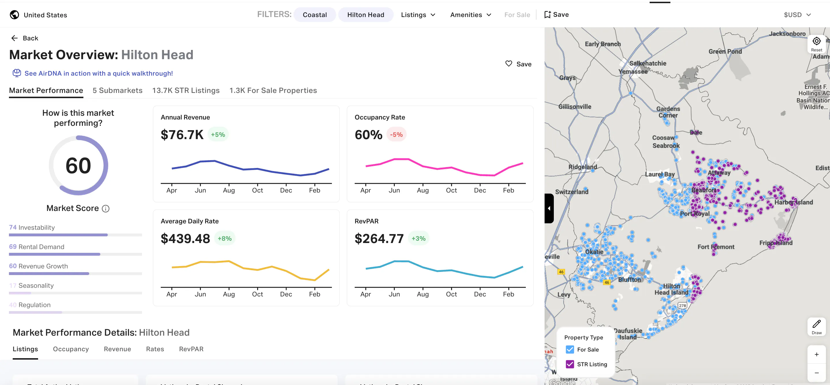Image resolution: width=830 pixels, height=385 pixels.
Task: Click the +8% daily rate badge
Action: [225, 239]
